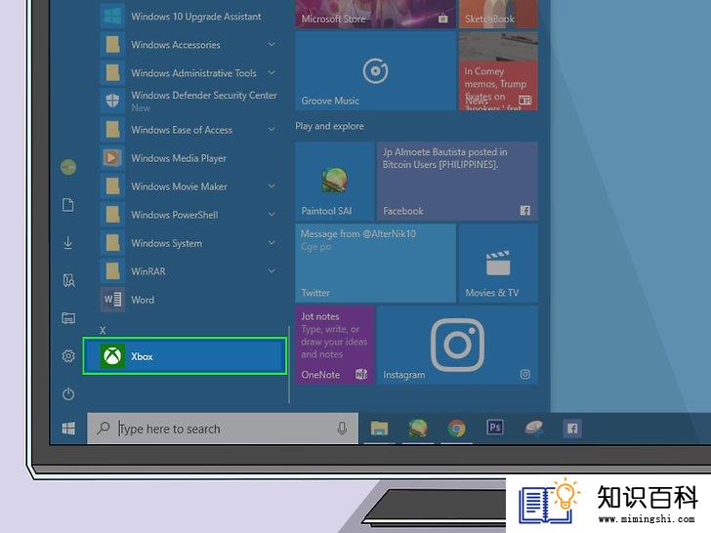Click the 'Play and explore' group title
This screenshot has width=711, height=533.
coord(330,126)
